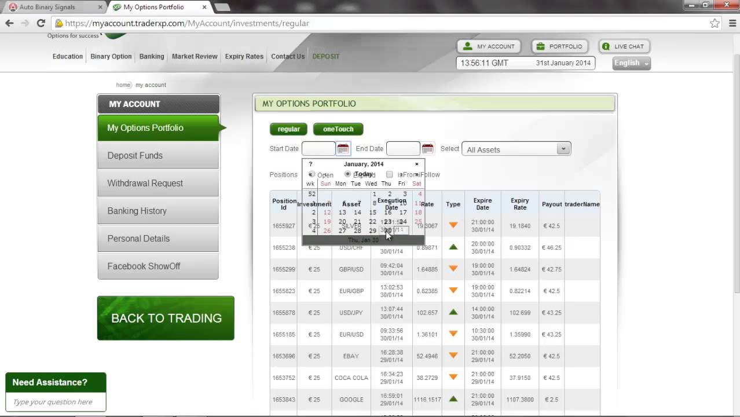
Task: Click the Market Review nav link
Action: pyautogui.click(x=195, y=56)
